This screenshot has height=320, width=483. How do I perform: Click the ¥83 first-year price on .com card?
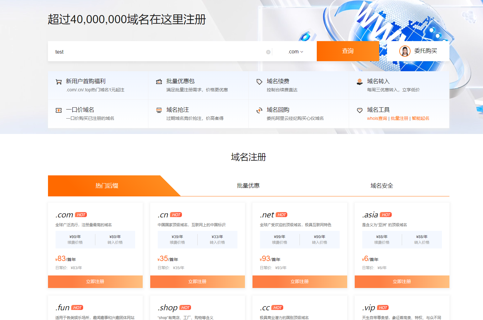66,259
